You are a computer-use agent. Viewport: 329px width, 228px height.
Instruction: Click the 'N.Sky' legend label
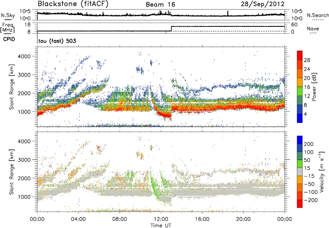pyautogui.click(x=8, y=15)
